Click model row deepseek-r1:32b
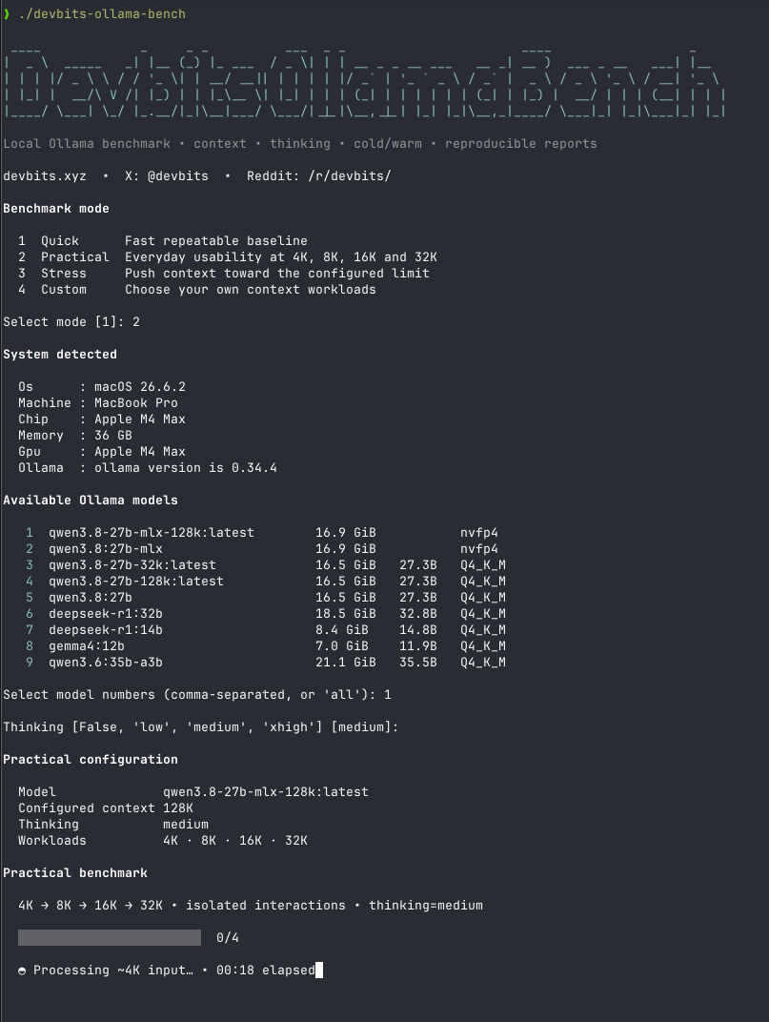 coord(266,614)
